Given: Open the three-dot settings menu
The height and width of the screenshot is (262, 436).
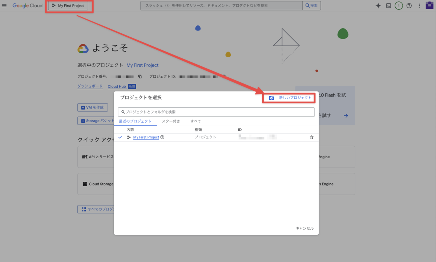Looking at the screenshot, I should (x=419, y=6).
